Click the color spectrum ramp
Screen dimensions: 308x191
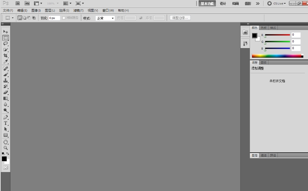(x=277, y=56)
